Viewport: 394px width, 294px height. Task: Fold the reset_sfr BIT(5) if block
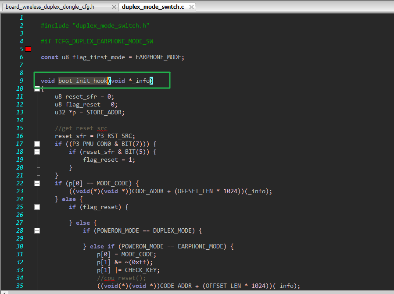tap(37, 152)
